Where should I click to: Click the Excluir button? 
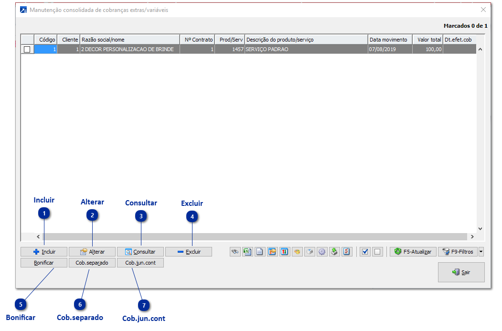pyautogui.click(x=189, y=252)
